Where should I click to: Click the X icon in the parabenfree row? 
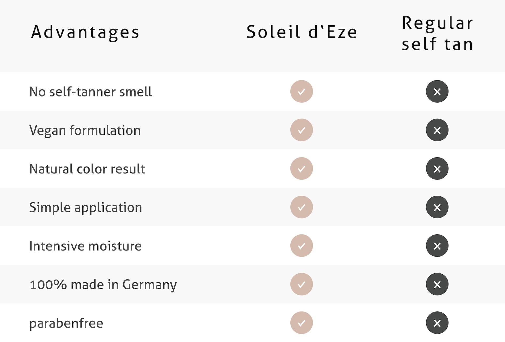pyautogui.click(x=437, y=323)
